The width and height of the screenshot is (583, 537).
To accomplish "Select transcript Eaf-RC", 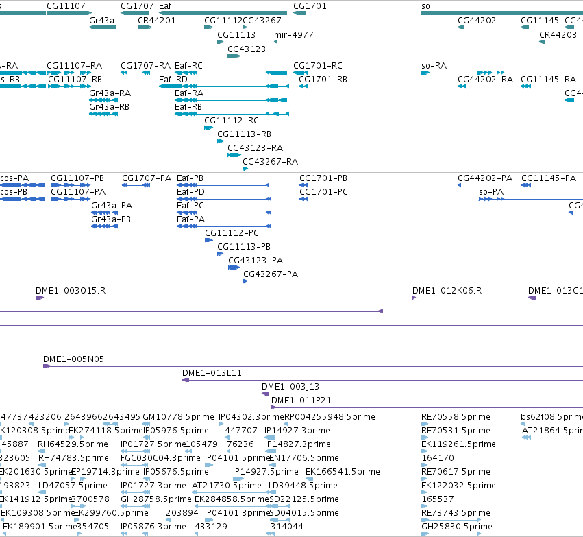I will (188, 66).
